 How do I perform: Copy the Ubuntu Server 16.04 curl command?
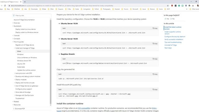tap(155, 28)
